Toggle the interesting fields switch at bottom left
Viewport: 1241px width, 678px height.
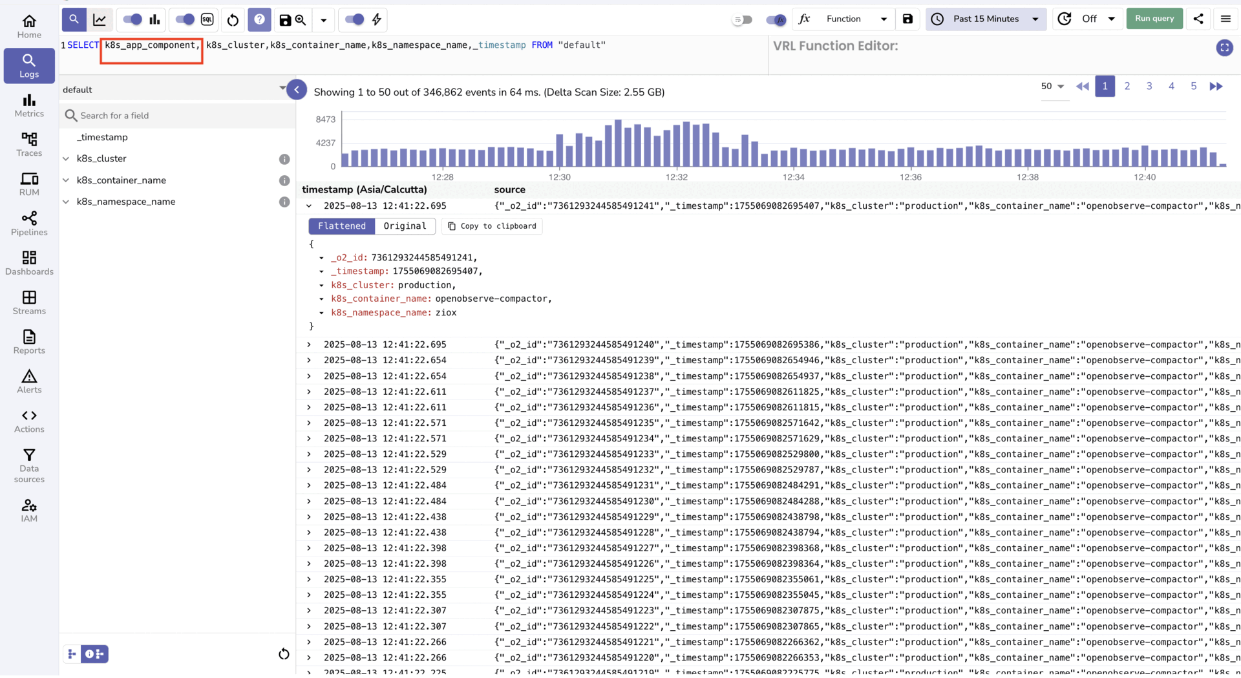(x=94, y=654)
